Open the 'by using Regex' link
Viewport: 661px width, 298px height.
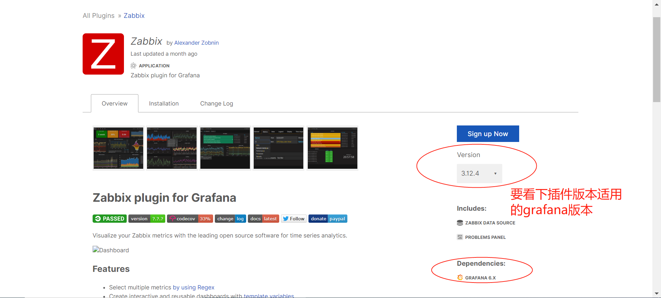coord(193,287)
